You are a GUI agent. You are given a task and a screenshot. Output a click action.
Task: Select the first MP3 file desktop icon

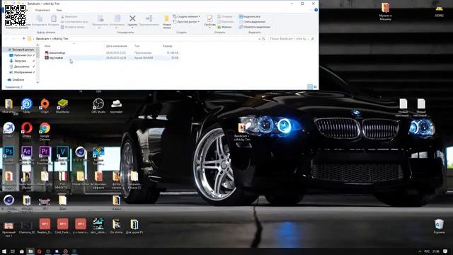(x=45, y=226)
